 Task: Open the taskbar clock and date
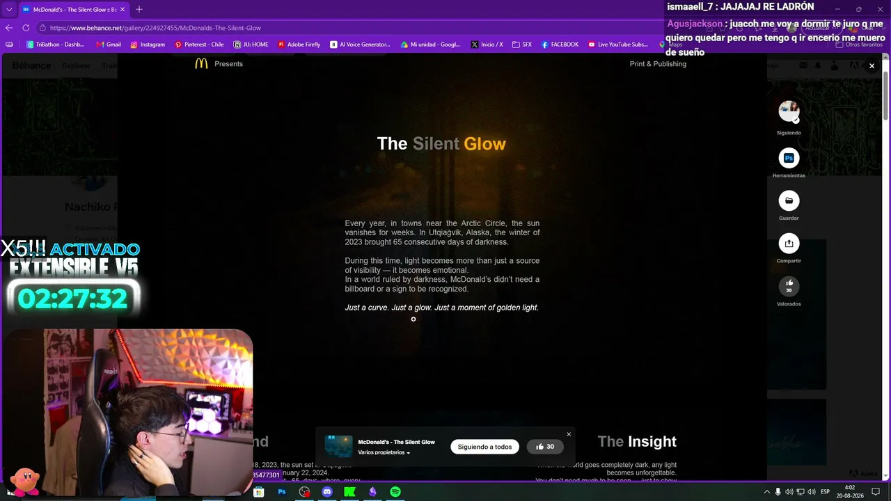[849, 492]
